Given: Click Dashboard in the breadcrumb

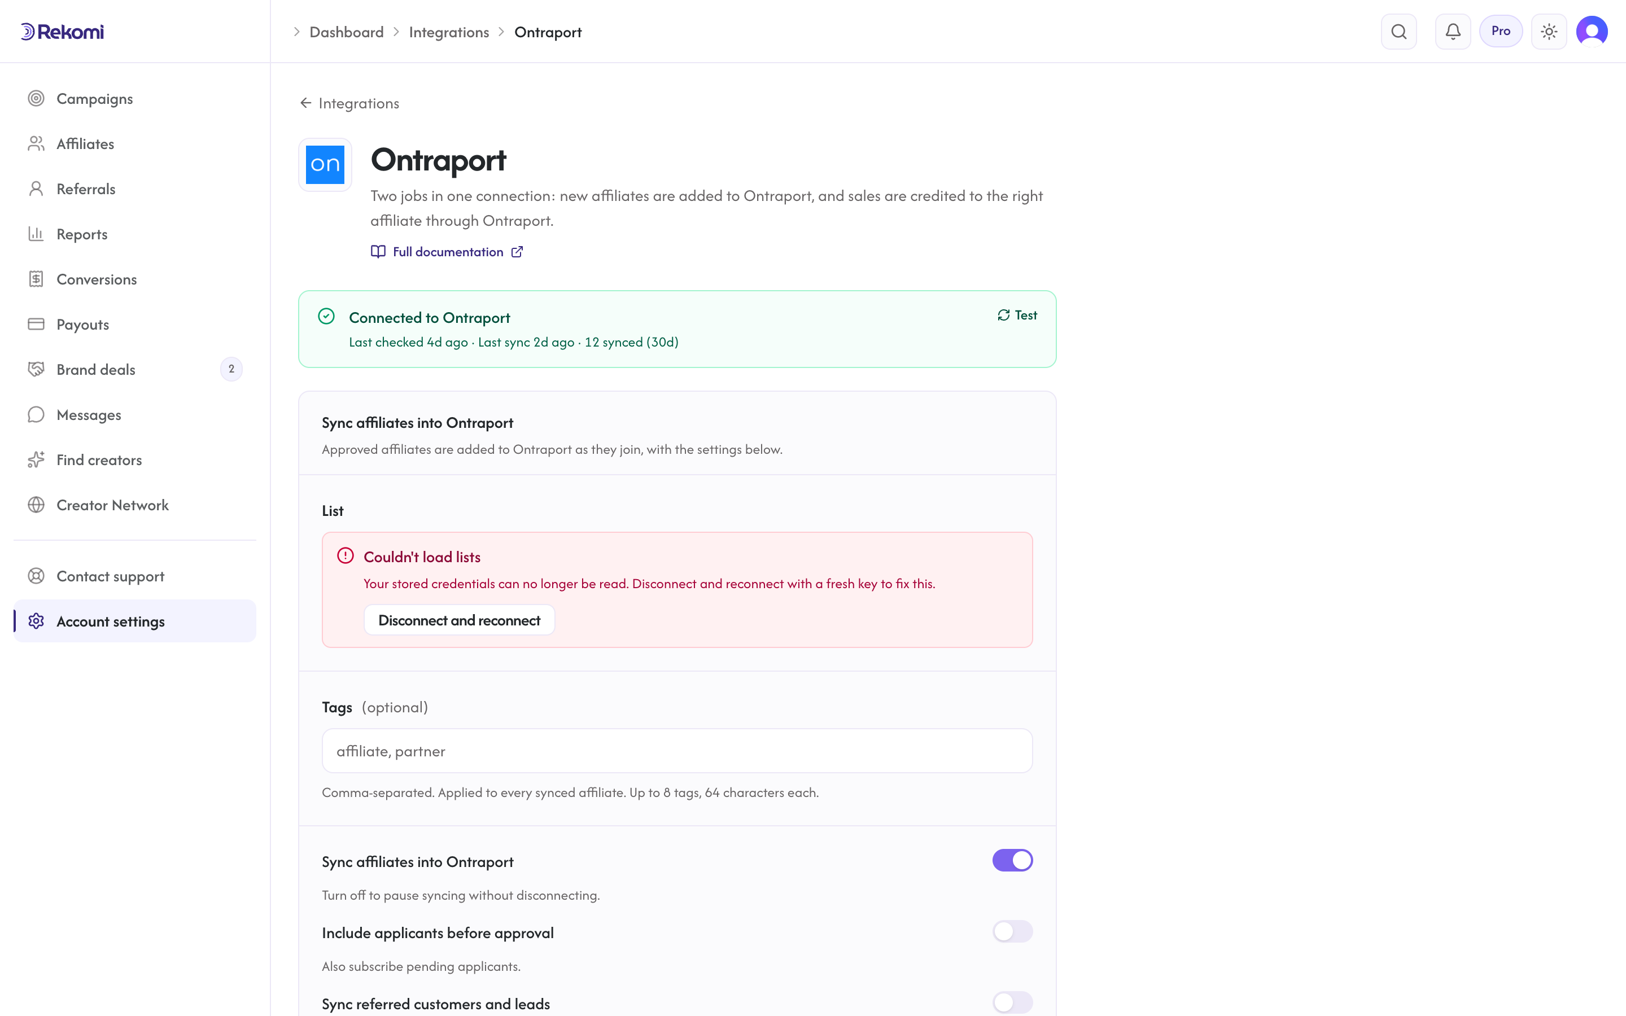Looking at the screenshot, I should [347, 32].
